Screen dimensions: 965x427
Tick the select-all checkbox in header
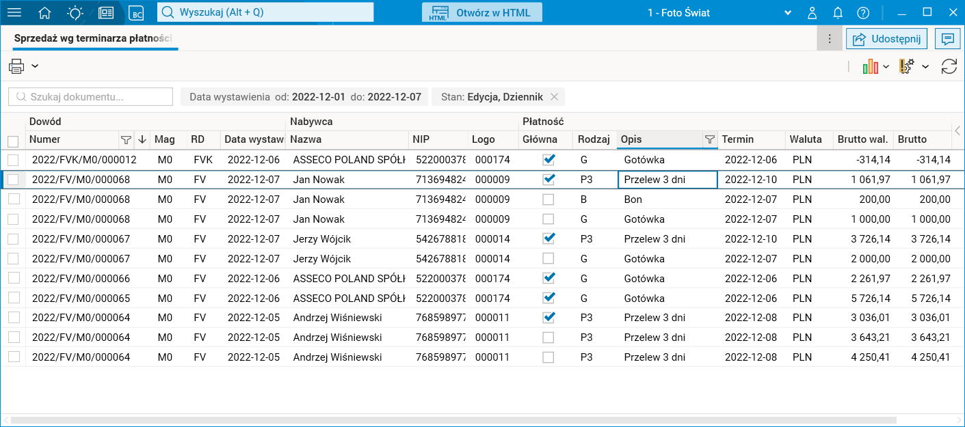coord(13,141)
